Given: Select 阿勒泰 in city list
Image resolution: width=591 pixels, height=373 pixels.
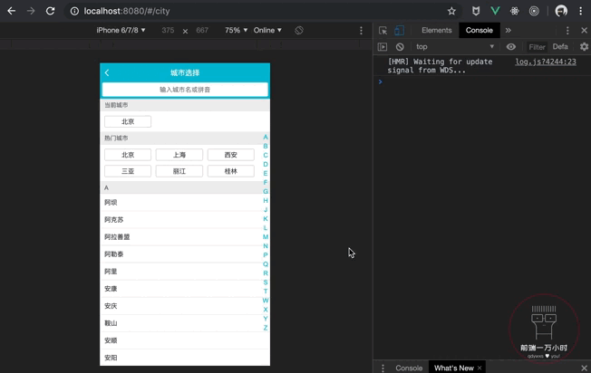Looking at the screenshot, I should point(185,254).
